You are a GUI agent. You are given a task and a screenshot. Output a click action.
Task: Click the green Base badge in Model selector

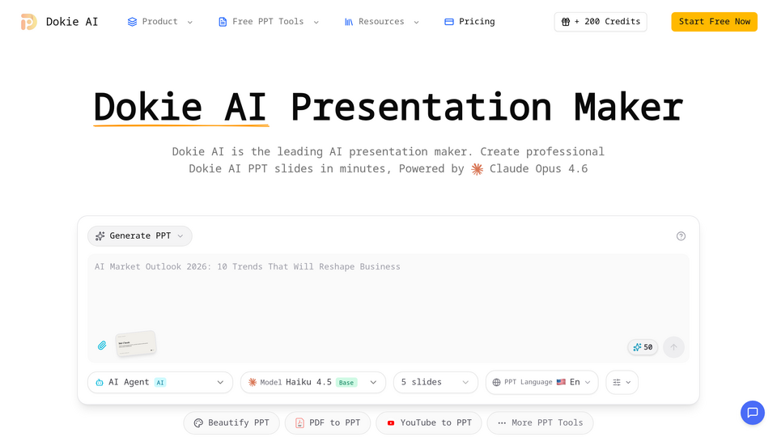pos(346,383)
